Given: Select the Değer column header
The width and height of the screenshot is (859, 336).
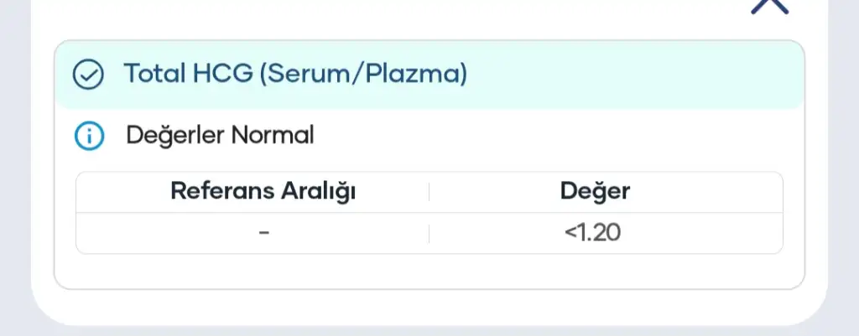Looking at the screenshot, I should 595,191.
